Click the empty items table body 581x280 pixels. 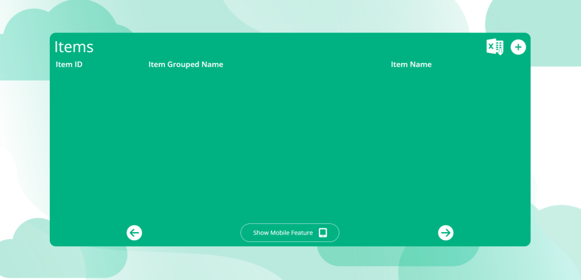290,143
